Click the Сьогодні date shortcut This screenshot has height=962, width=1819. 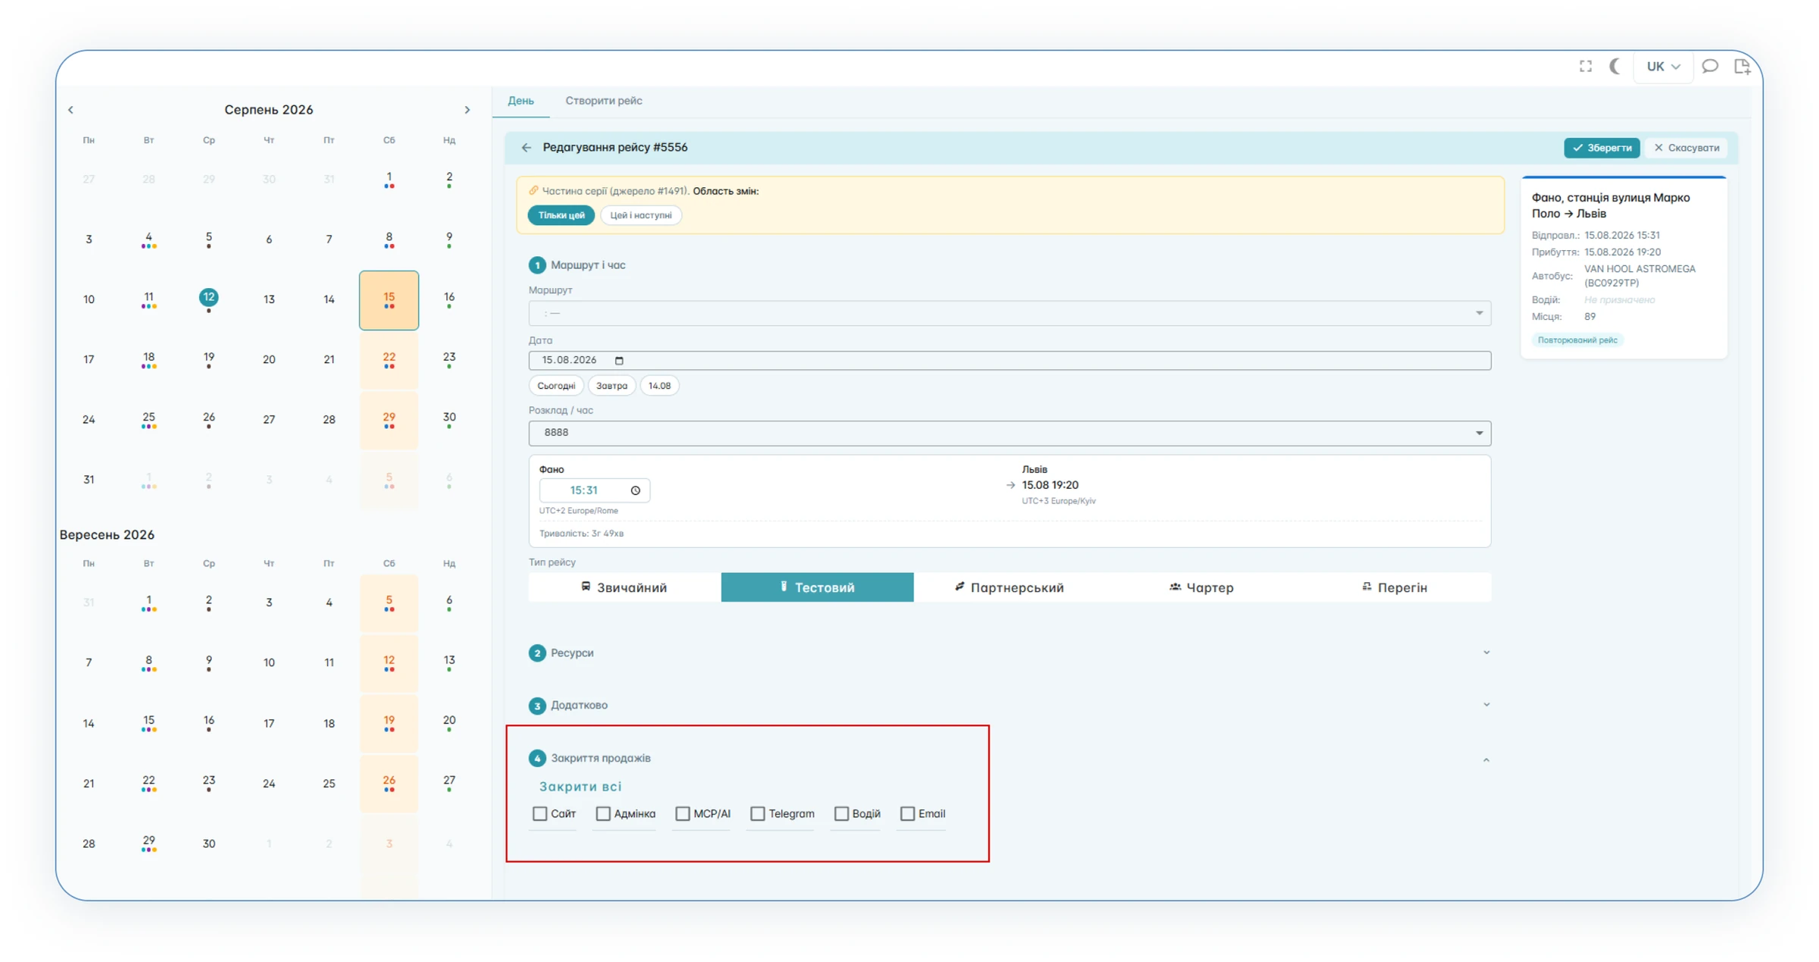[x=556, y=386]
